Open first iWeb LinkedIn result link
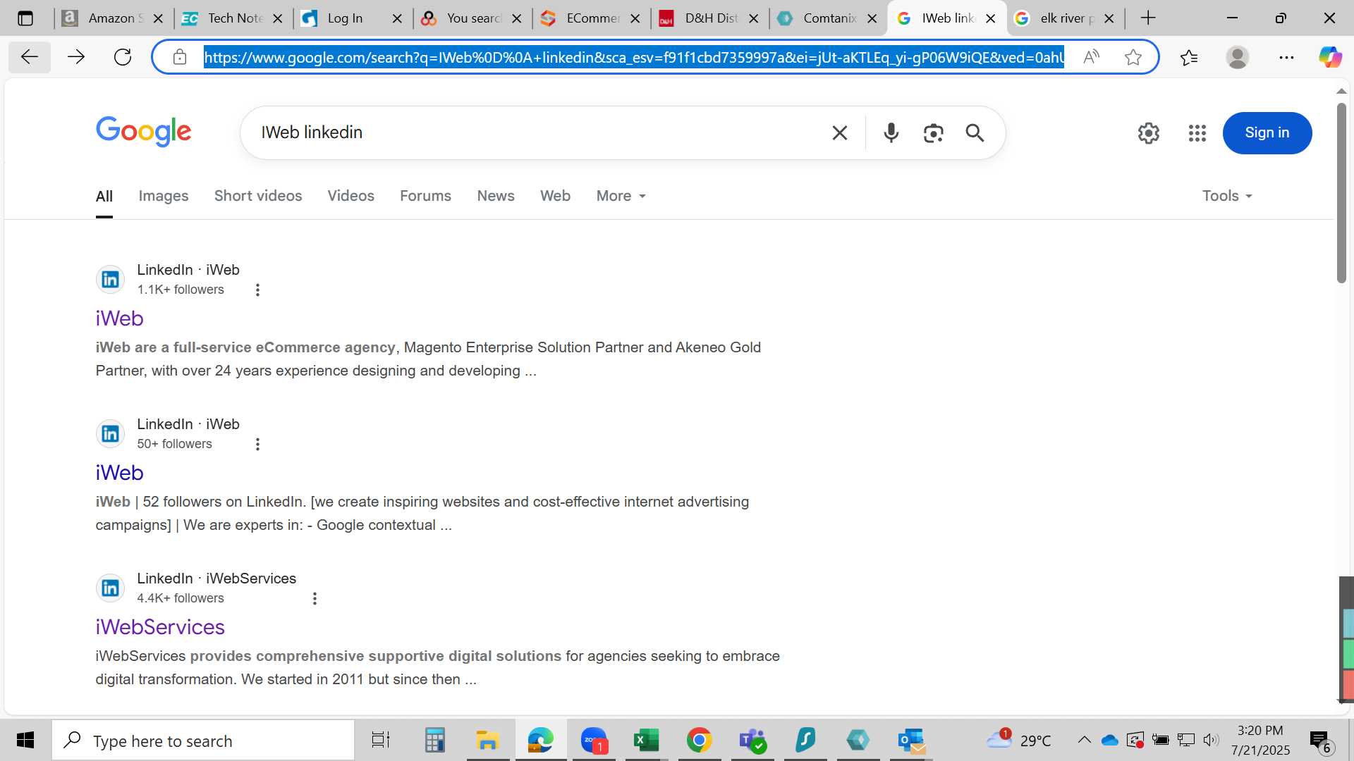This screenshot has width=1354, height=761. [119, 318]
